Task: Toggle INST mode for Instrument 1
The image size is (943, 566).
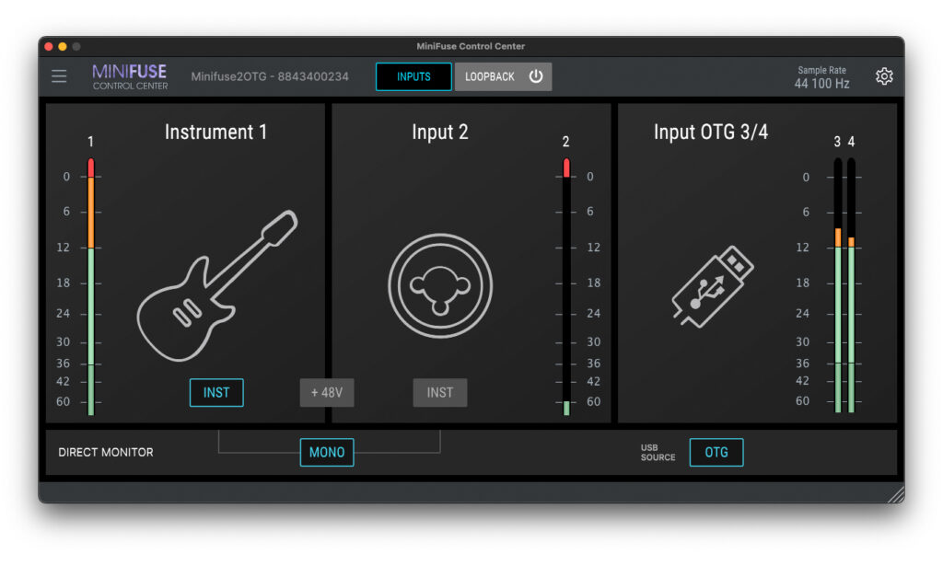Action: pyautogui.click(x=216, y=393)
